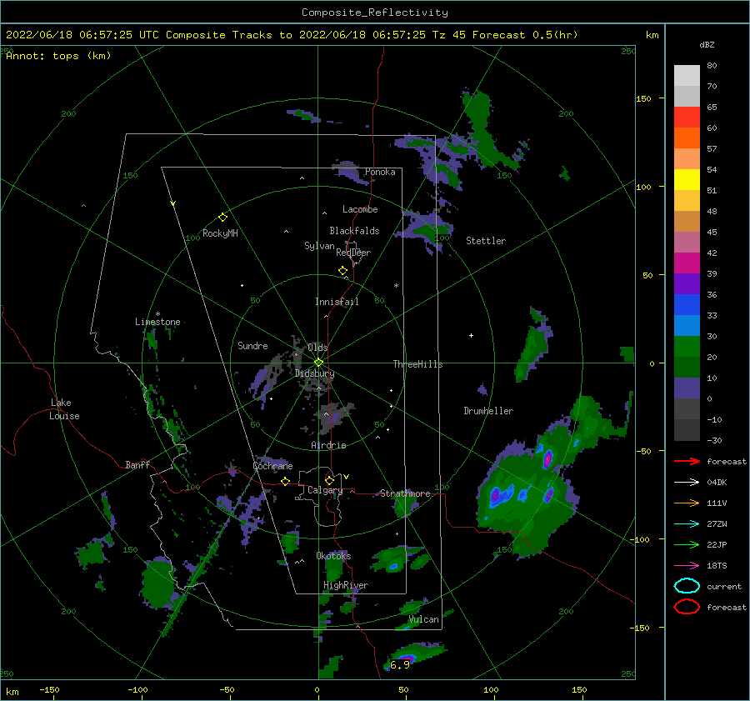Screen dimensions: 750x701
Task: Click the Calgary city label
Action: point(325,490)
